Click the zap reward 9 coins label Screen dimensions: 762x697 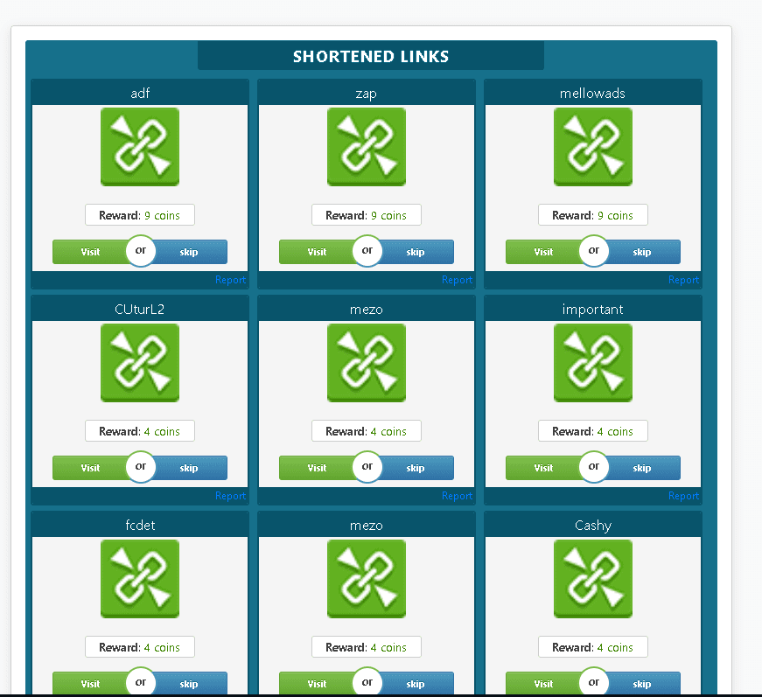coord(367,215)
